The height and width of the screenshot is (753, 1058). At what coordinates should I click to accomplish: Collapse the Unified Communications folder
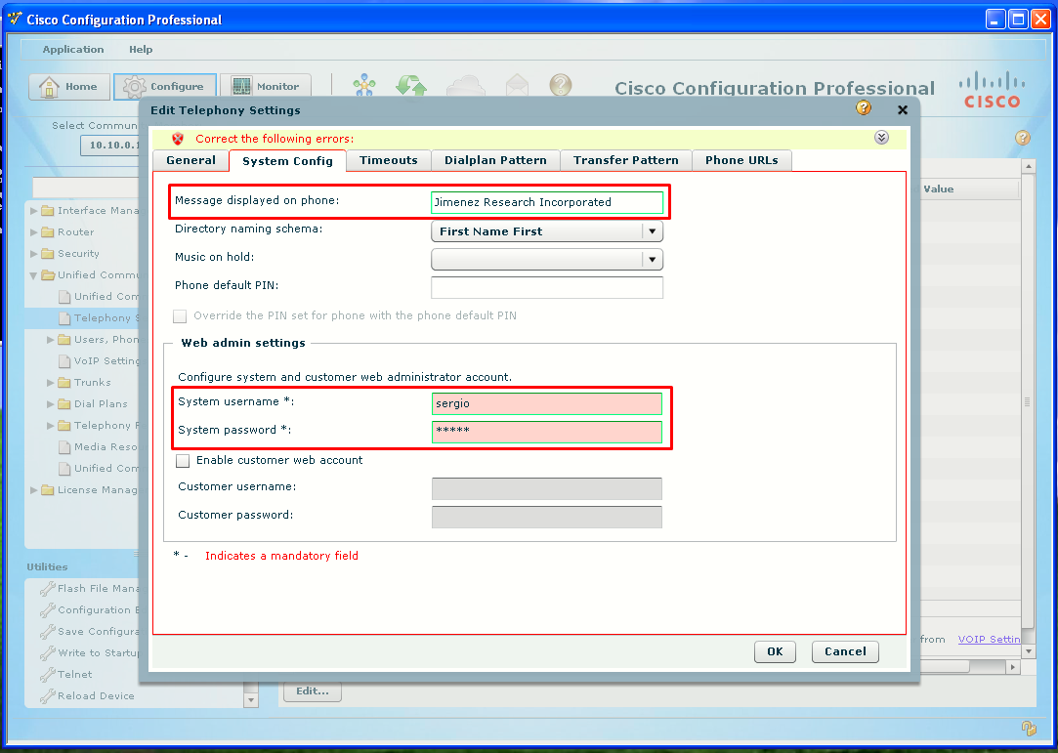click(x=34, y=275)
